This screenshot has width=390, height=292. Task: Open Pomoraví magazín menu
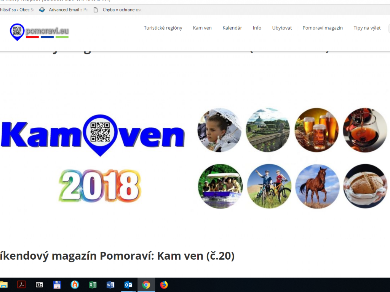tap(323, 28)
